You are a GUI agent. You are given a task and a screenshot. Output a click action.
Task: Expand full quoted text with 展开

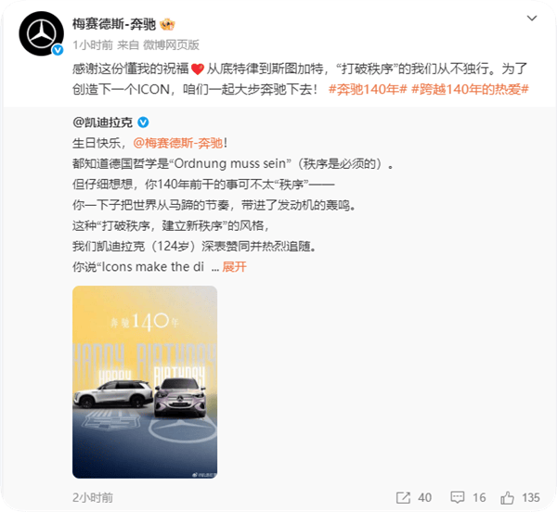234,267
